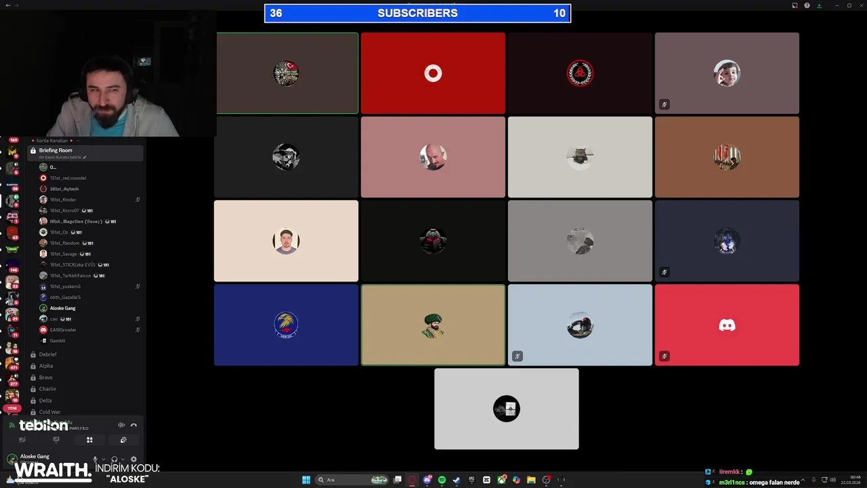Focus the pink tile with bald man
Screen dimensions: 867x488
click(x=433, y=157)
